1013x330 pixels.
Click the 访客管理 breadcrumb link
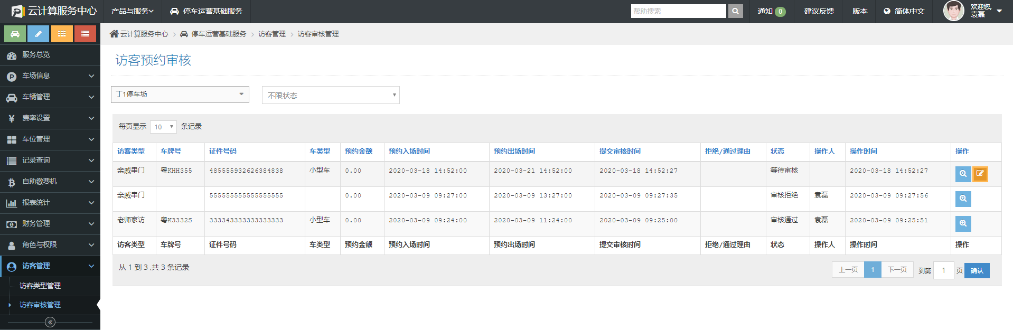tap(272, 34)
